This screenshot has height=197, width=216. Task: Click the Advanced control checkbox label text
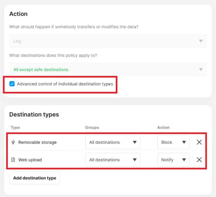click(65, 84)
